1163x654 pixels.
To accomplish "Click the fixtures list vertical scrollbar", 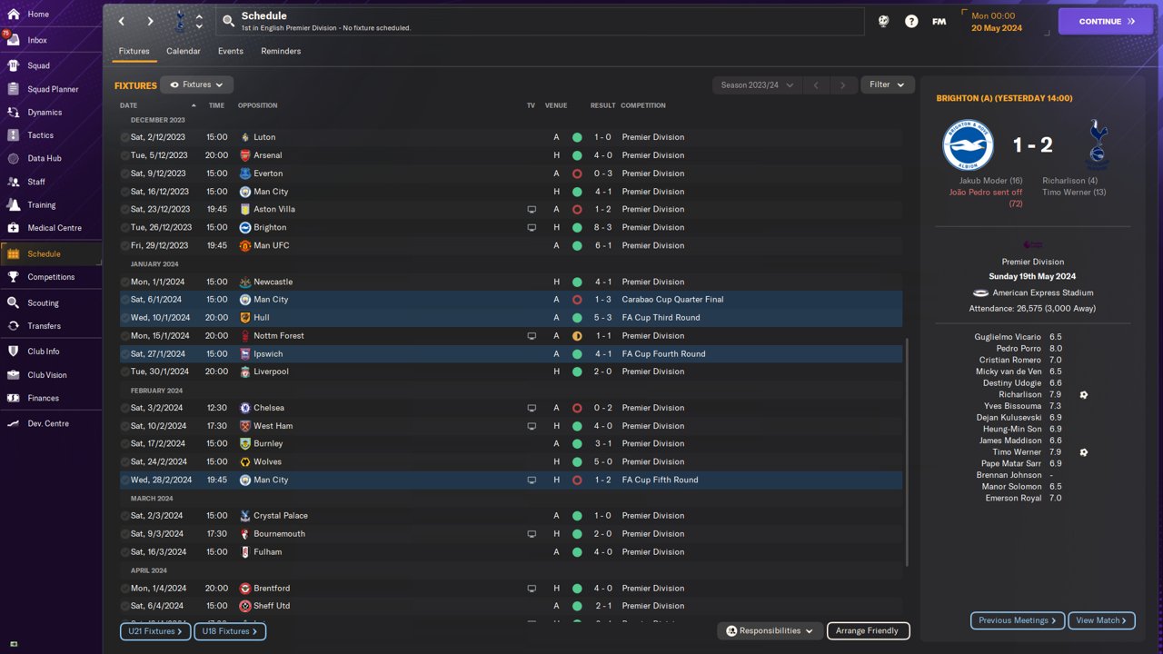I will click(x=907, y=454).
